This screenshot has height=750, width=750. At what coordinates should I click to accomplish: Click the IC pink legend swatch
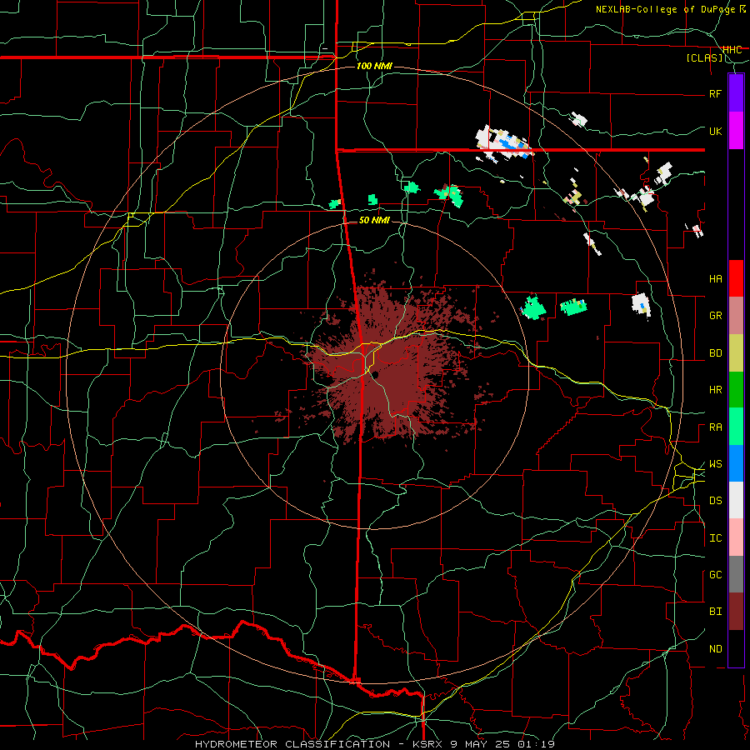736,537
